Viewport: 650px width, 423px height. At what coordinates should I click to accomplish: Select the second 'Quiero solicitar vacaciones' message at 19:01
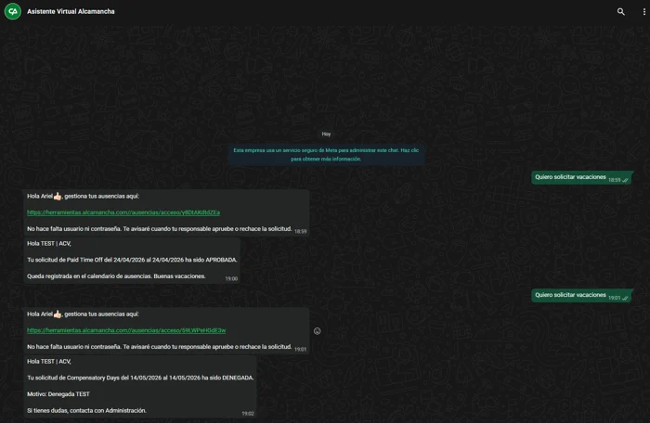[581, 295]
